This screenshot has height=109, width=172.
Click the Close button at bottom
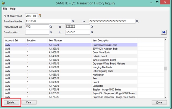click(159, 102)
